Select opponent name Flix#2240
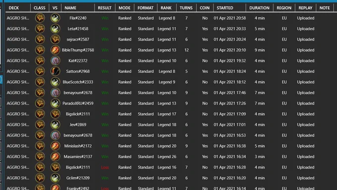 click(x=78, y=18)
